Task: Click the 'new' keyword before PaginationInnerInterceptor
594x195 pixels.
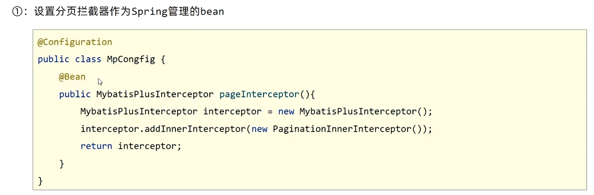Action: 260,129
